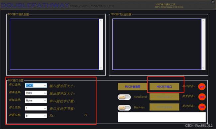The image size is (216, 129).
Task: Click the greyed button beside RevHex
Action: tap(164, 107)
